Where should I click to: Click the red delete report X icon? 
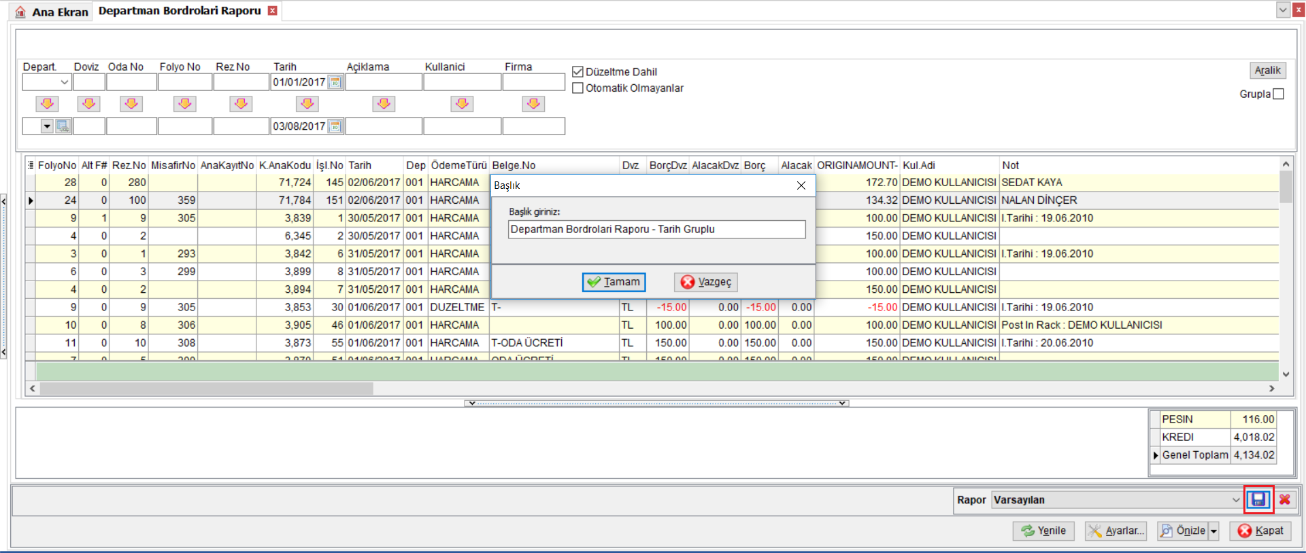coord(1284,500)
